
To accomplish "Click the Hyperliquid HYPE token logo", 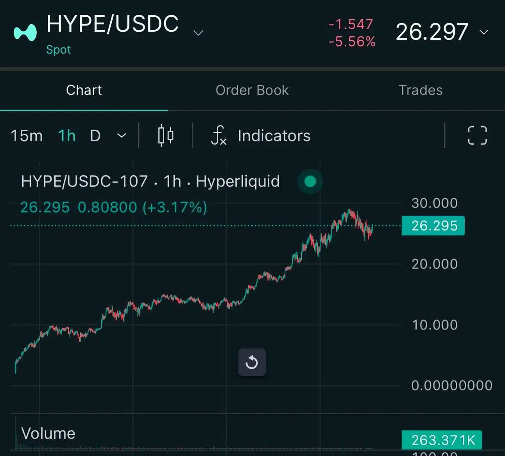I will point(25,32).
